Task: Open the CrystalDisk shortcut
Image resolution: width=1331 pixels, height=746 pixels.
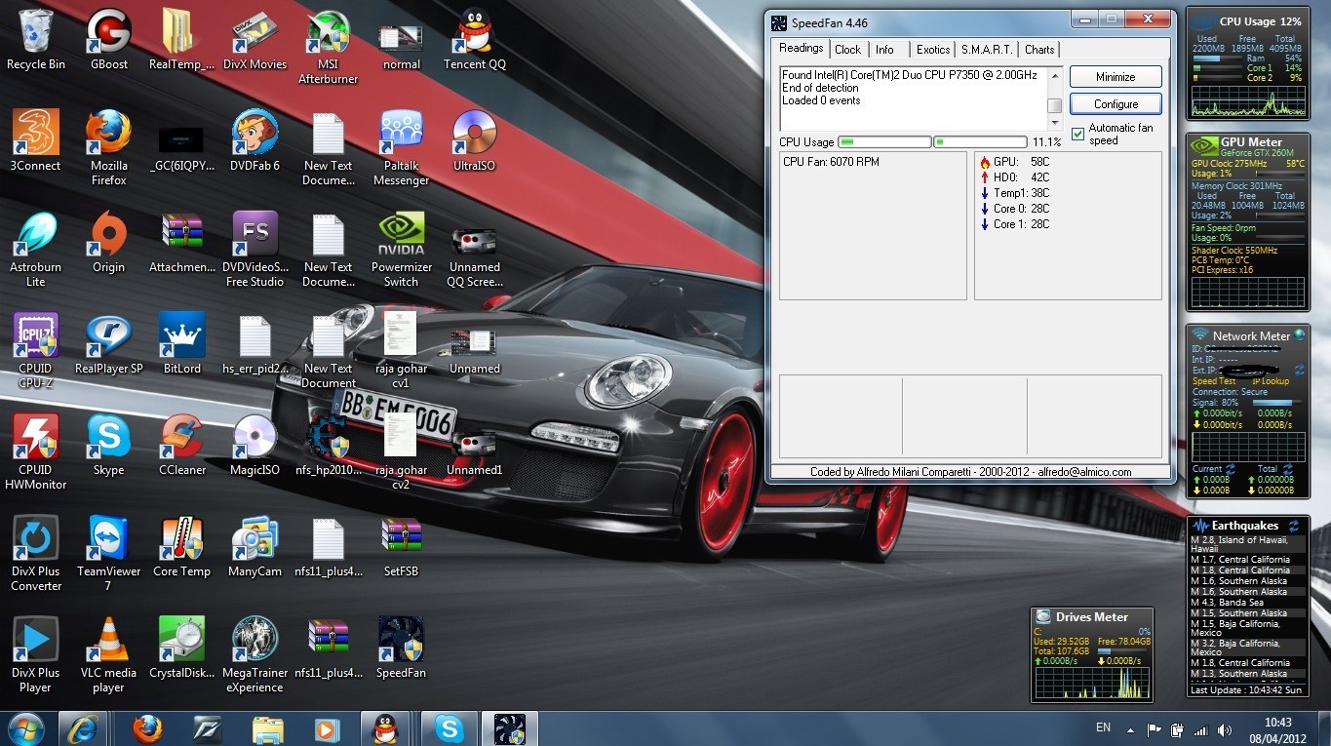Action: point(181,639)
